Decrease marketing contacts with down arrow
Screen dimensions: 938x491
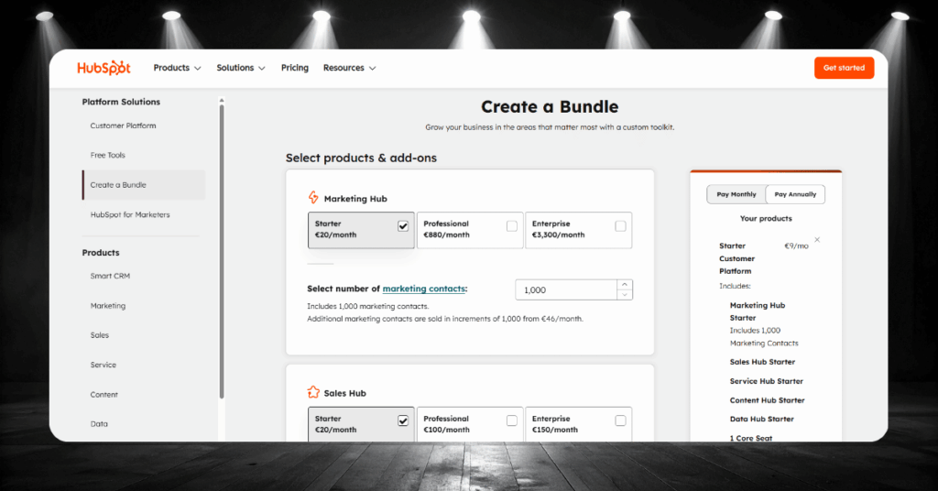point(625,295)
